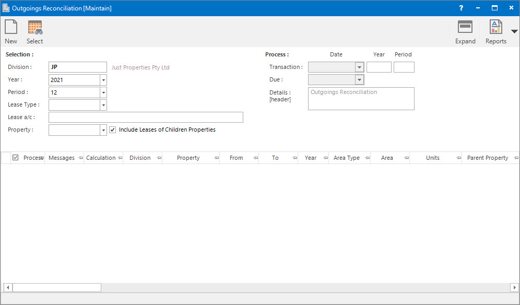Open the Lease Type dropdown
Image resolution: width=520 pixels, height=305 pixels.
103,105
